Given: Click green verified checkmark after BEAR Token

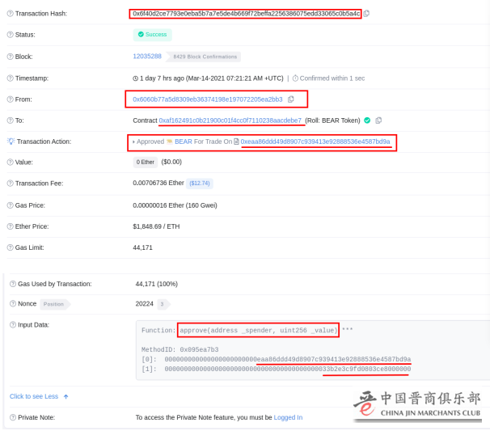Looking at the screenshot, I should pyautogui.click(x=367, y=120).
